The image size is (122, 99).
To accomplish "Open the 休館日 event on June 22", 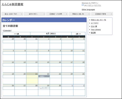I will click(44, 76).
